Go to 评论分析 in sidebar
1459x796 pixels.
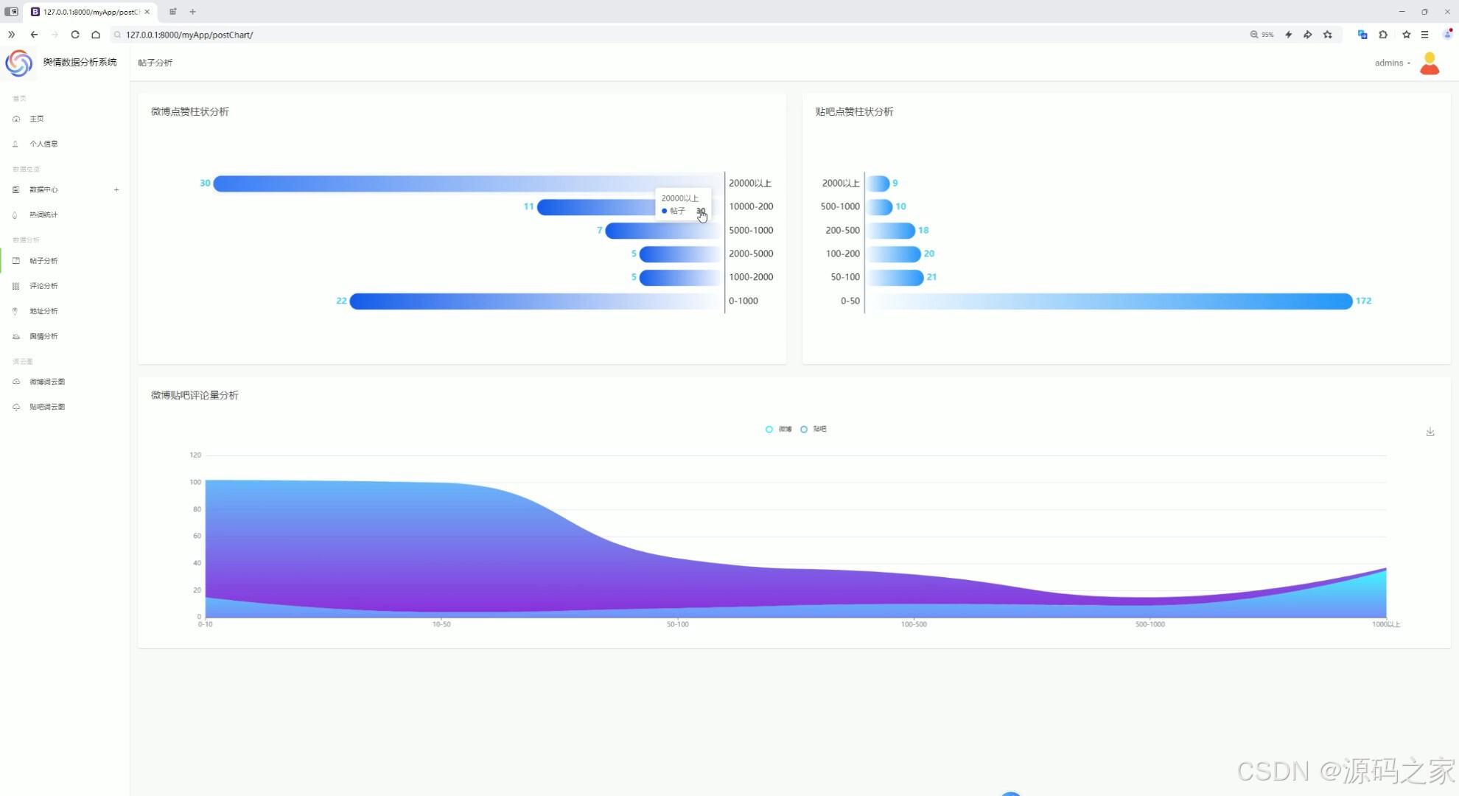(43, 286)
